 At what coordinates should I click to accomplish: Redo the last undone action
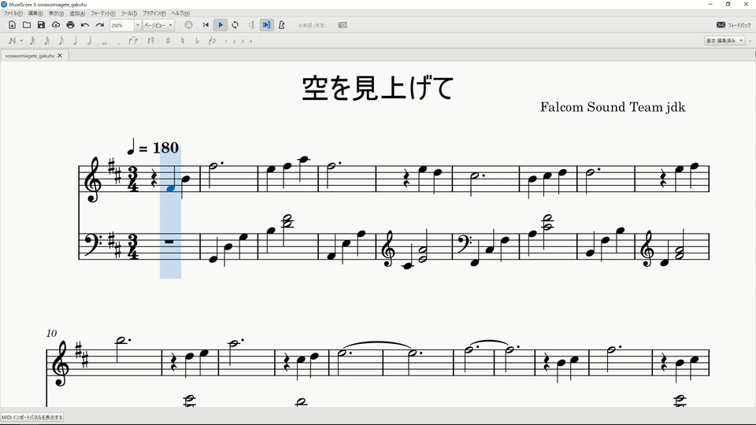(x=100, y=25)
